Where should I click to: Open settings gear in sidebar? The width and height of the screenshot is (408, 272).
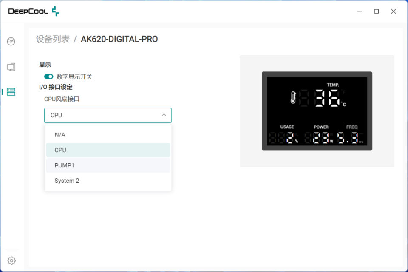pos(11,260)
